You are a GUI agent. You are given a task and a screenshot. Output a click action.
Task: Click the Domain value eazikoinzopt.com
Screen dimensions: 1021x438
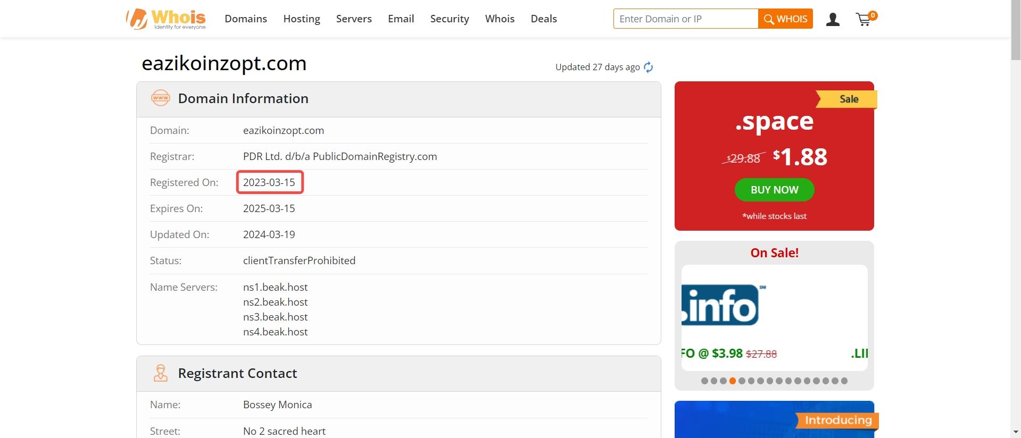pyautogui.click(x=284, y=130)
